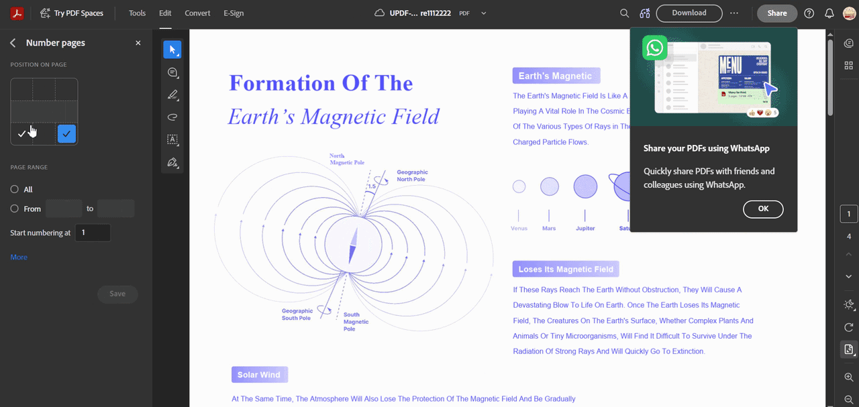Open the comments panel icon in right rail
Image resolution: width=859 pixels, height=407 pixels.
[x=849, y=44]
